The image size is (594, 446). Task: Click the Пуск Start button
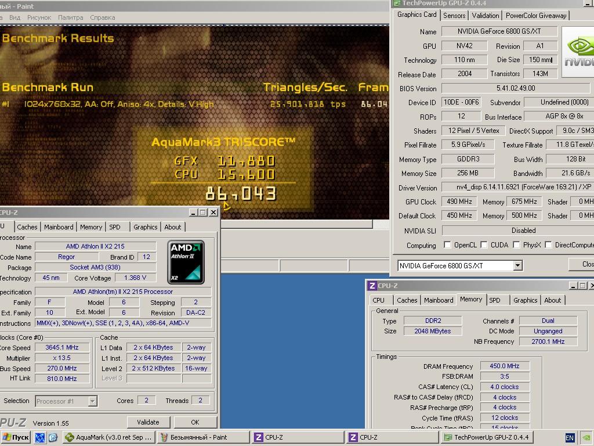pyautogui.click(x=16, y=437)
